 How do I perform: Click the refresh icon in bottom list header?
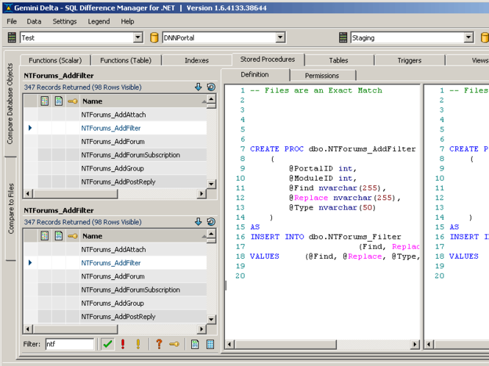(211, 221)
